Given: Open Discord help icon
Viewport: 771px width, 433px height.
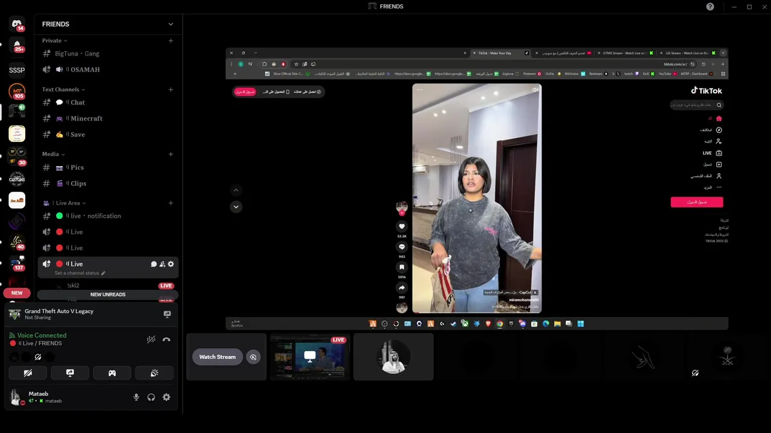Looking at the screenshot, I should 710,7.
